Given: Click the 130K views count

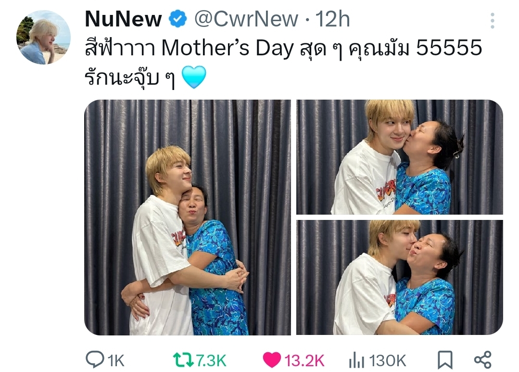Looking at the screenshot, I should [387, 361].
